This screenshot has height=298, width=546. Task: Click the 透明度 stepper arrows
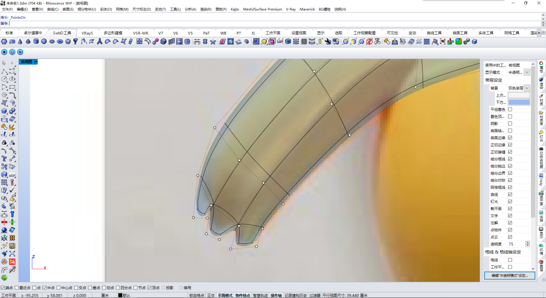tap(527, 244)
